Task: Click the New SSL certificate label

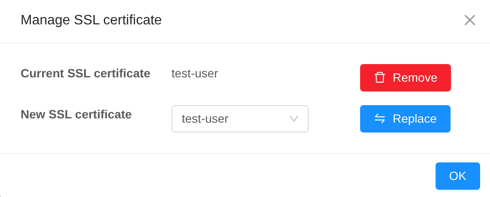Action: coord(76,115)
